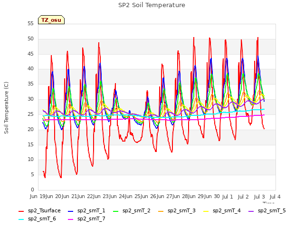Click the purple sp2_smT_5 legend swatch

(251, 211)
